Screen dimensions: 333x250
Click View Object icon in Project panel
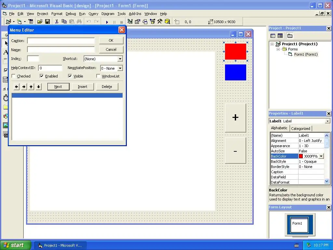(280, 36)
